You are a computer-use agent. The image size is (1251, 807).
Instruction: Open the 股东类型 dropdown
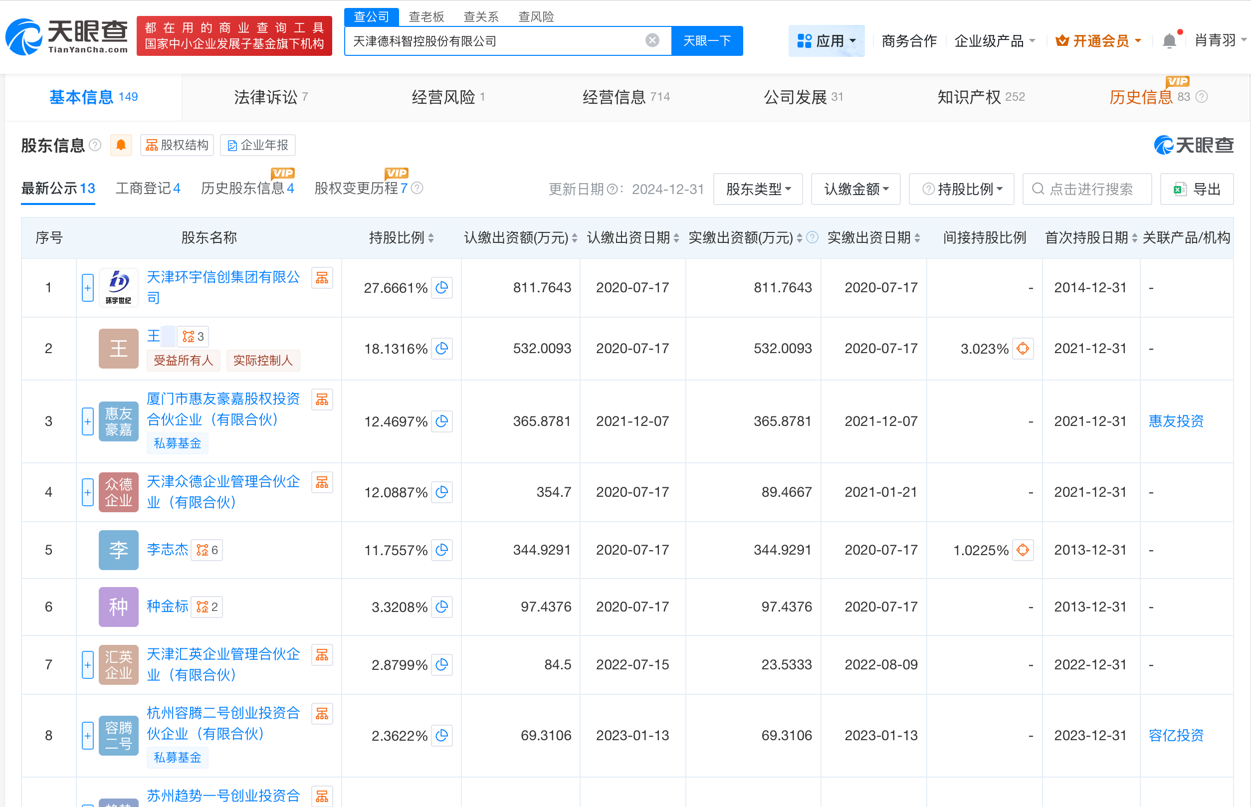pyautogui.click(x=757, y=189)
